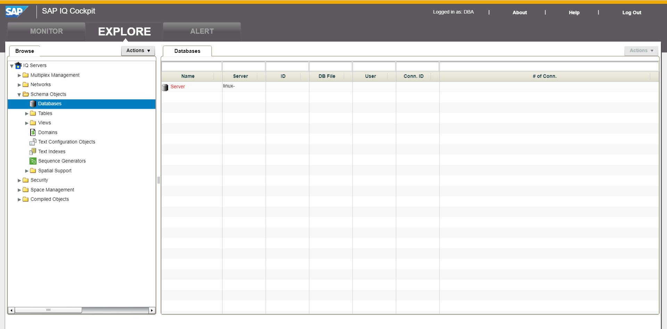Select the Browse tab
The width and height of the screenshot is (667, 329).
tap(25, 51)
